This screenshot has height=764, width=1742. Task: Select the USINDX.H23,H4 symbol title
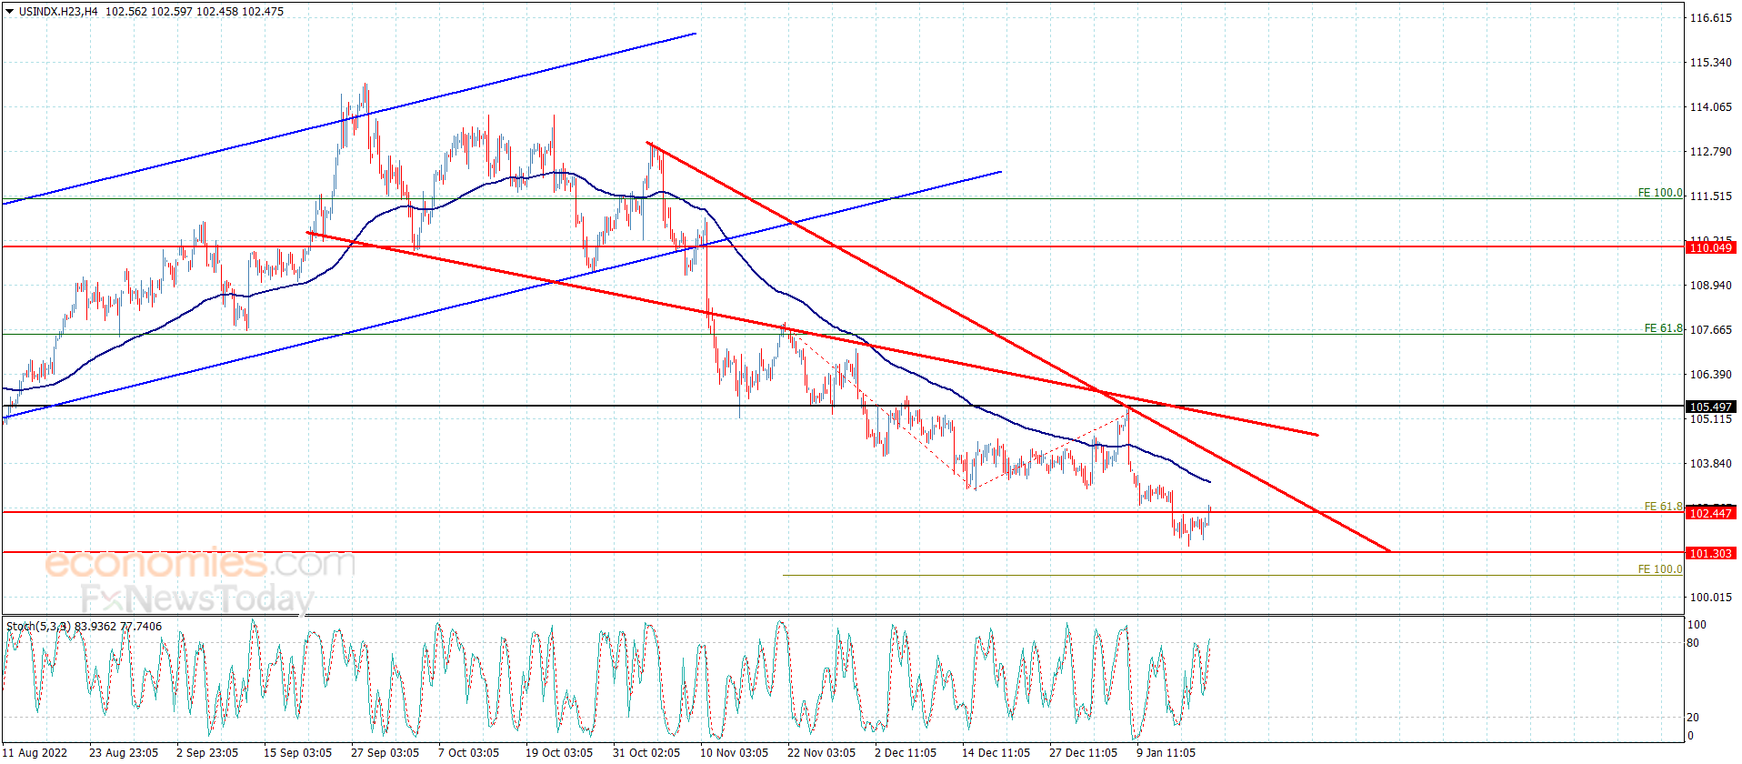point(58,12)
